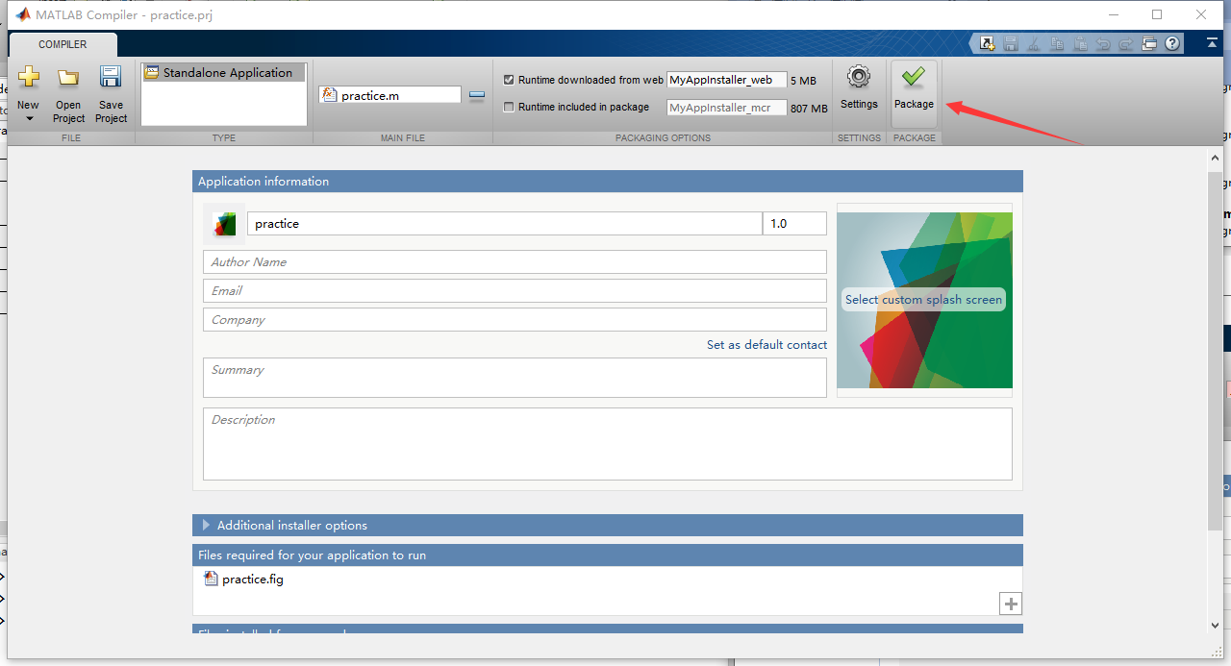
Task: Click the Package checkmark button
Action: click(x=914, y=93)
